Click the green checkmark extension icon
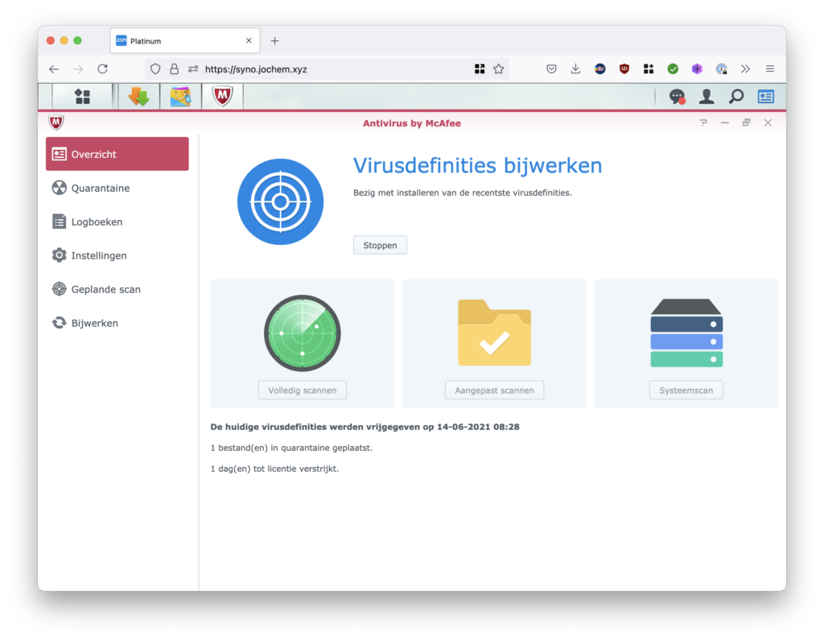Image resolution: width=824 pixels, height=641 pixels. pos(673,69)
